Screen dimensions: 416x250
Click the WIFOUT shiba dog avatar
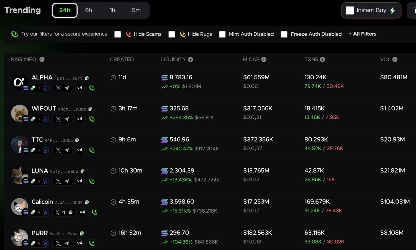pyautogui.click(x=19, y=113)
